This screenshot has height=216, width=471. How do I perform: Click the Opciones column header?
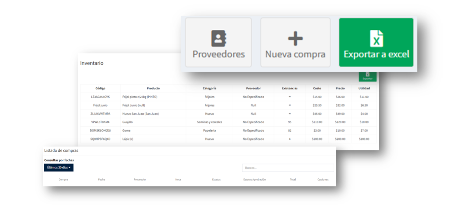[323, 180]
